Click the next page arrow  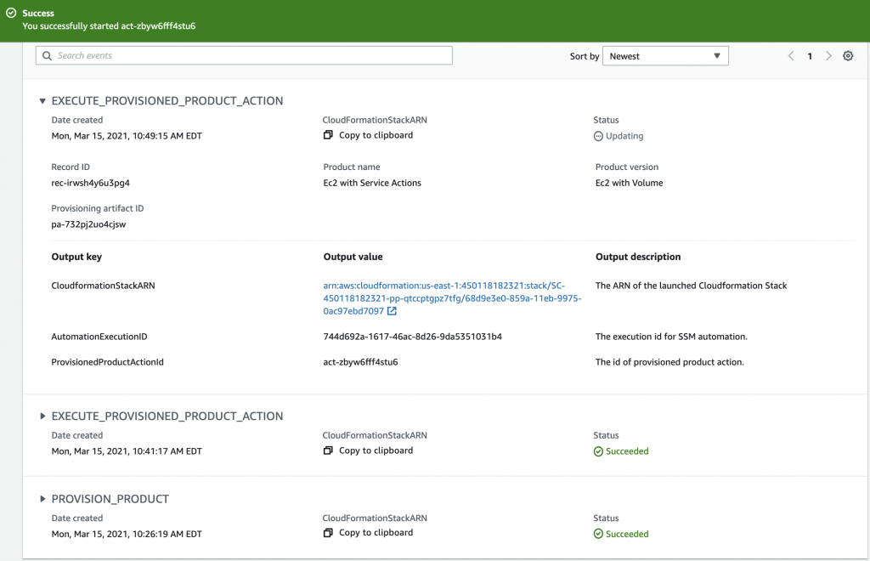click(828, 55)
